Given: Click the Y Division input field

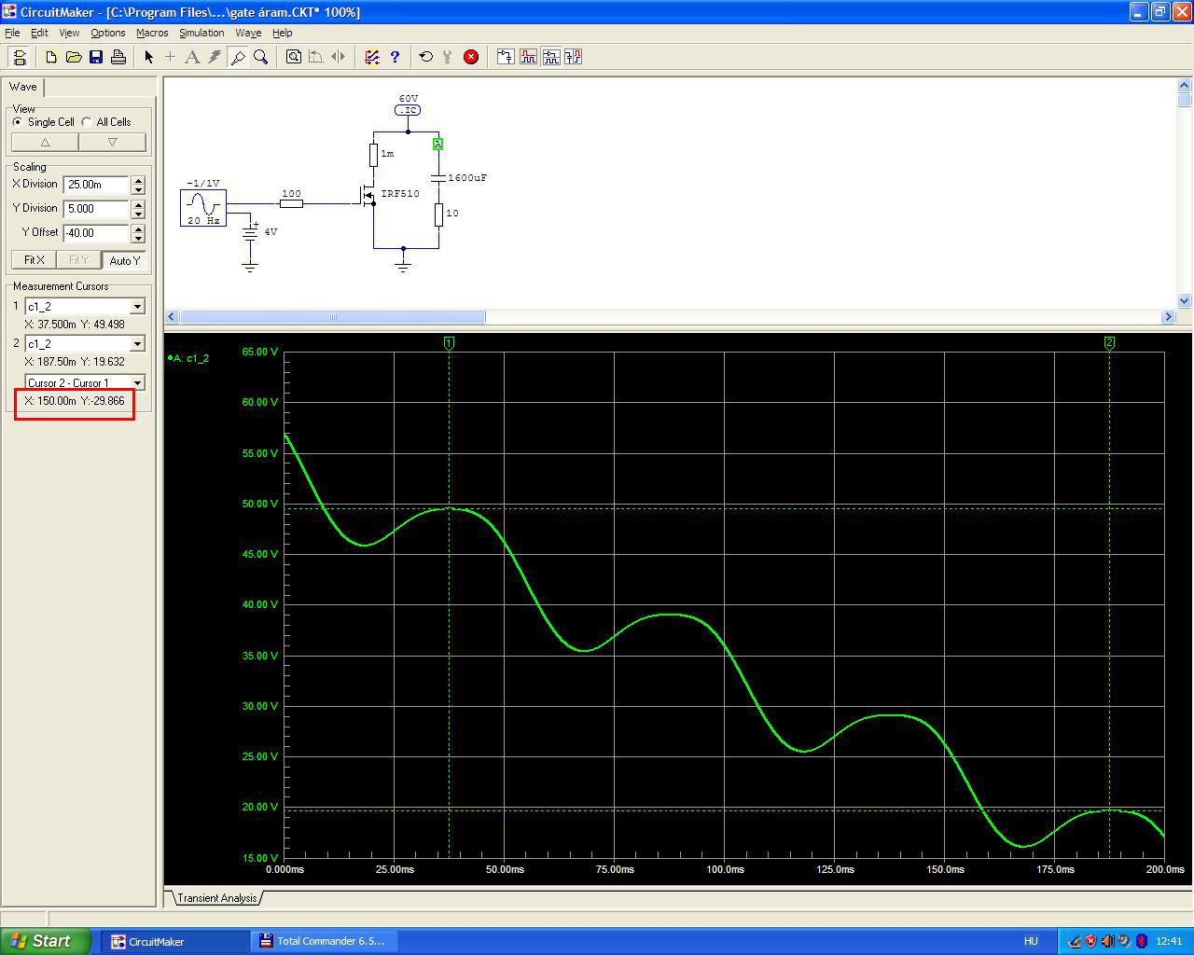Looking at the screenshot, I should click(97, 209).
